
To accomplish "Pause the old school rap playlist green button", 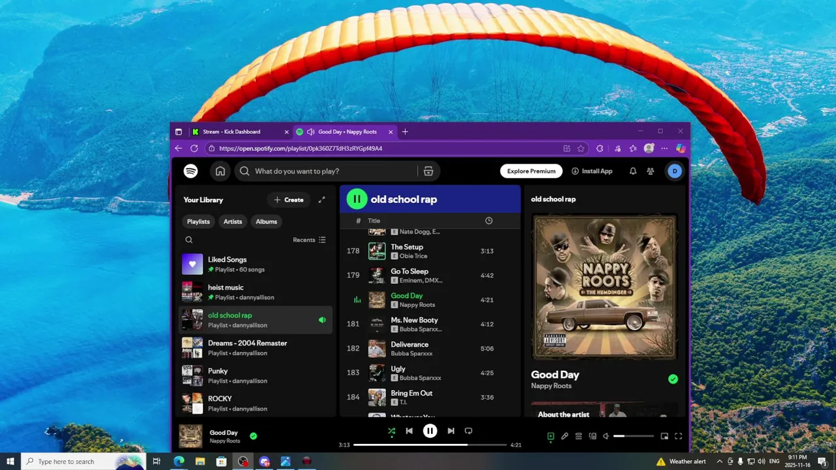I will point(357,199).
